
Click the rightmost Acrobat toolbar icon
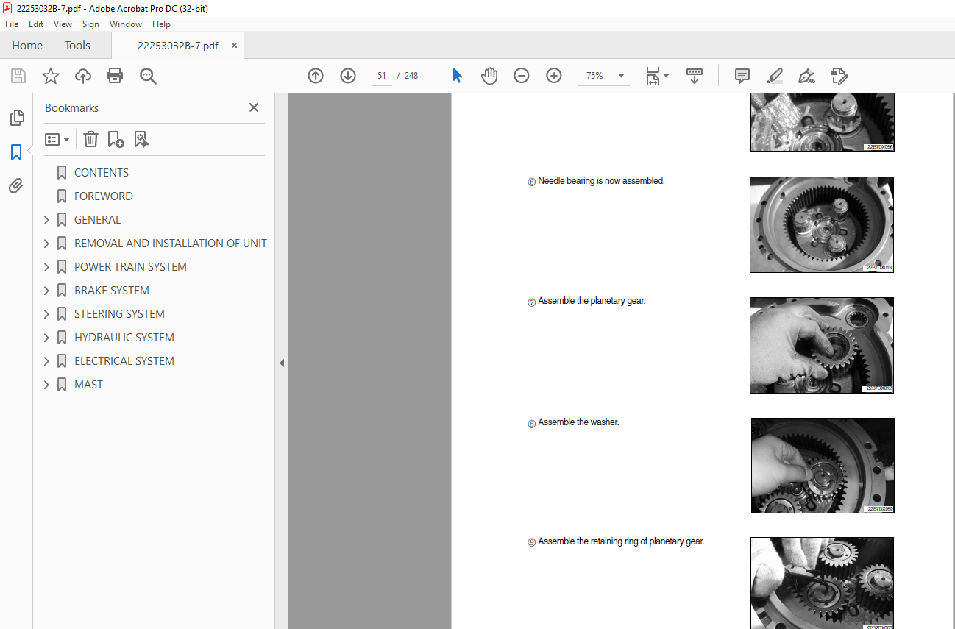pyautogui.click(x=839, y=76)
